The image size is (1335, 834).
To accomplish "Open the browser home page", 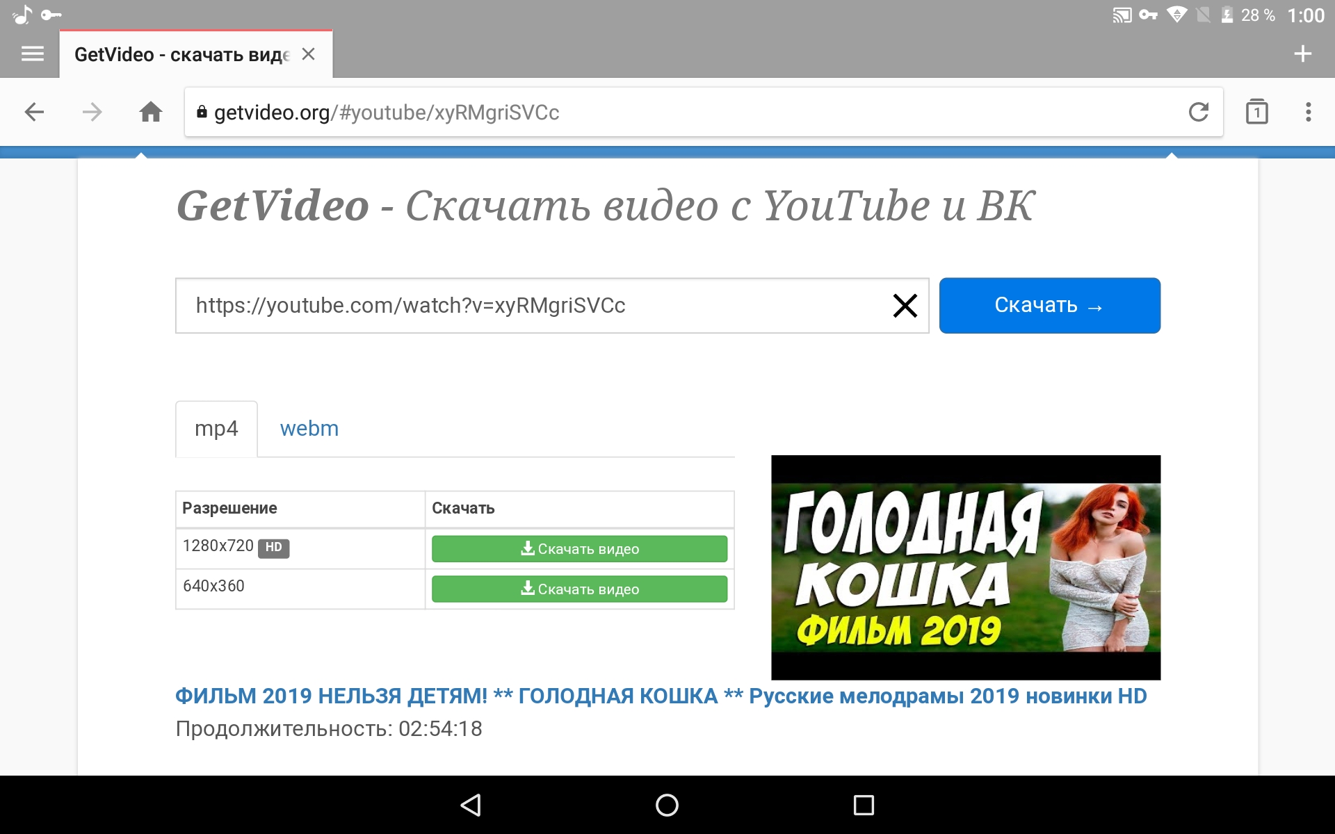I will click(x=151, y=112).
